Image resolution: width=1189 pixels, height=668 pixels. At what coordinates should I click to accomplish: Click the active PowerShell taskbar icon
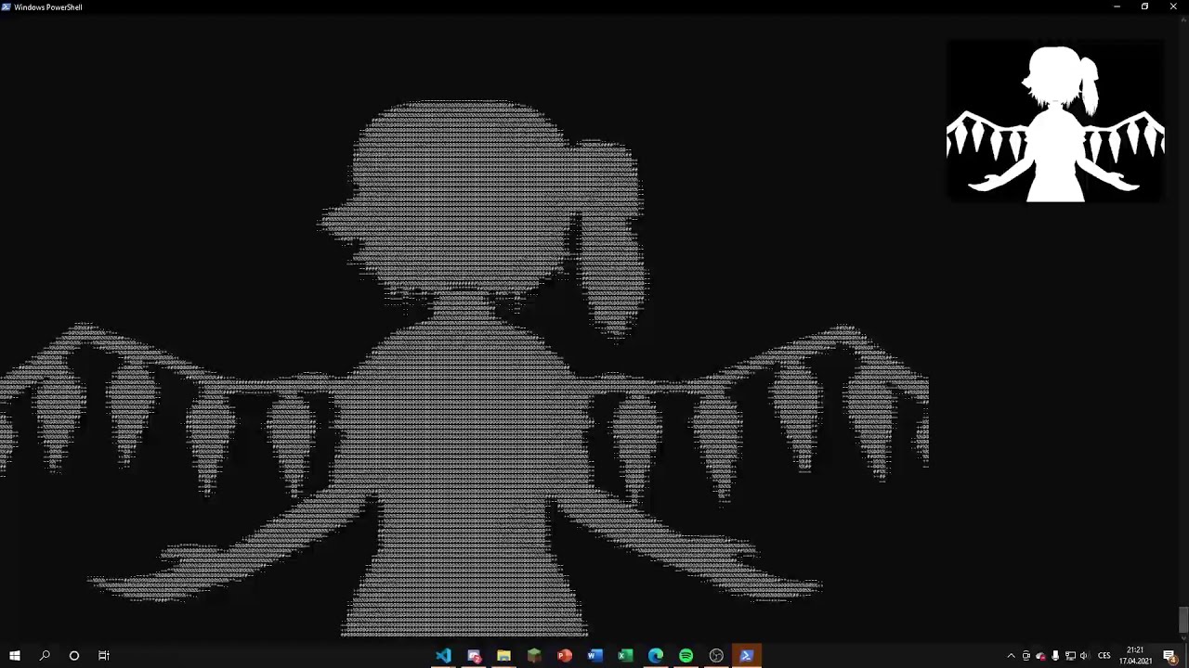click(747, 656)
